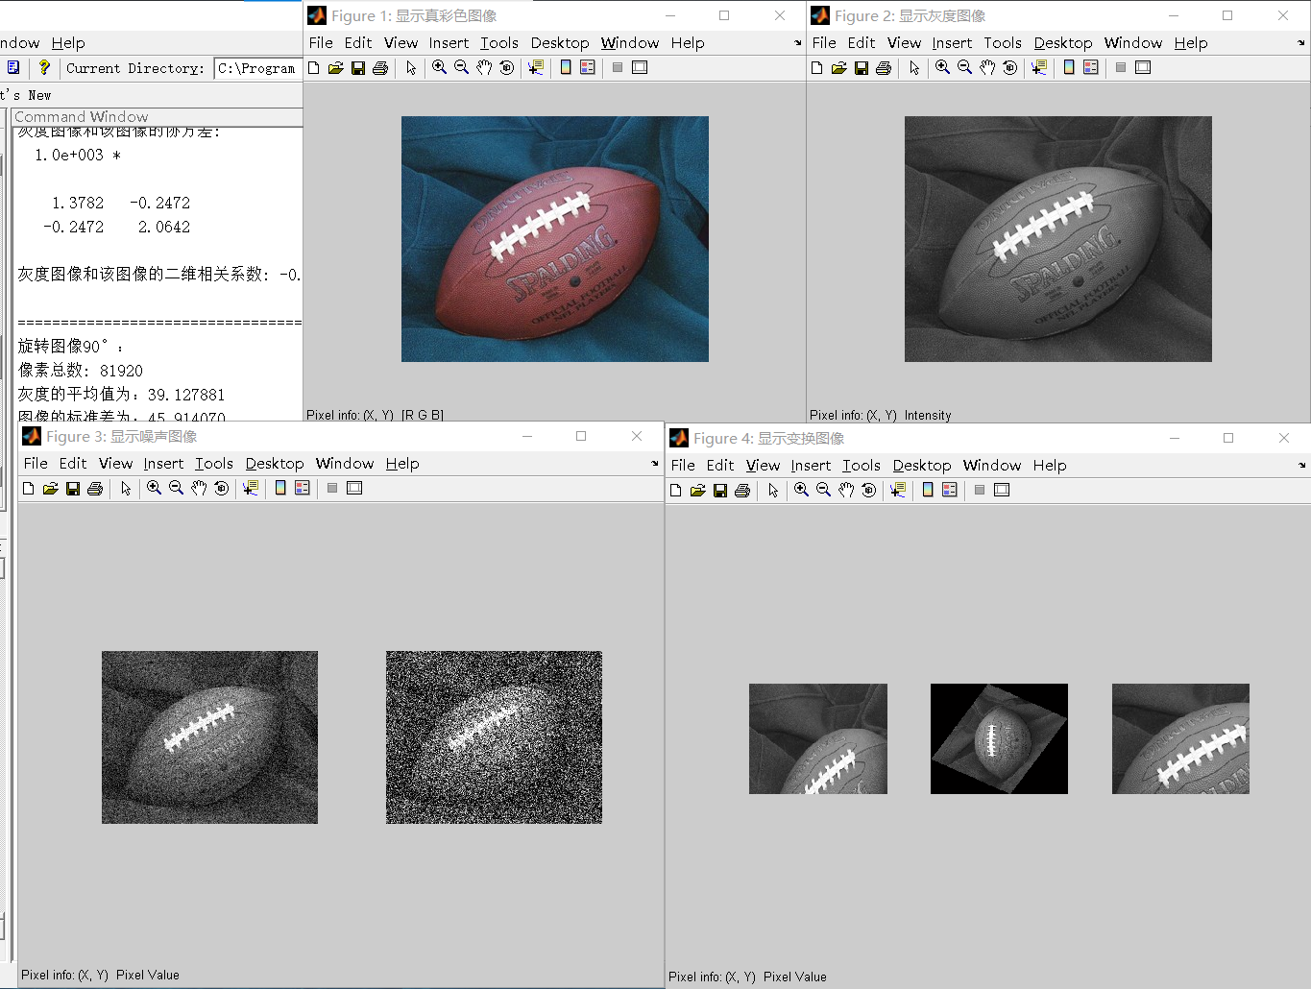This screenshot has height=989, width=1311.
Task: Data Cursor tool in Figure 2 toolbar
Action: (1038, 68)
